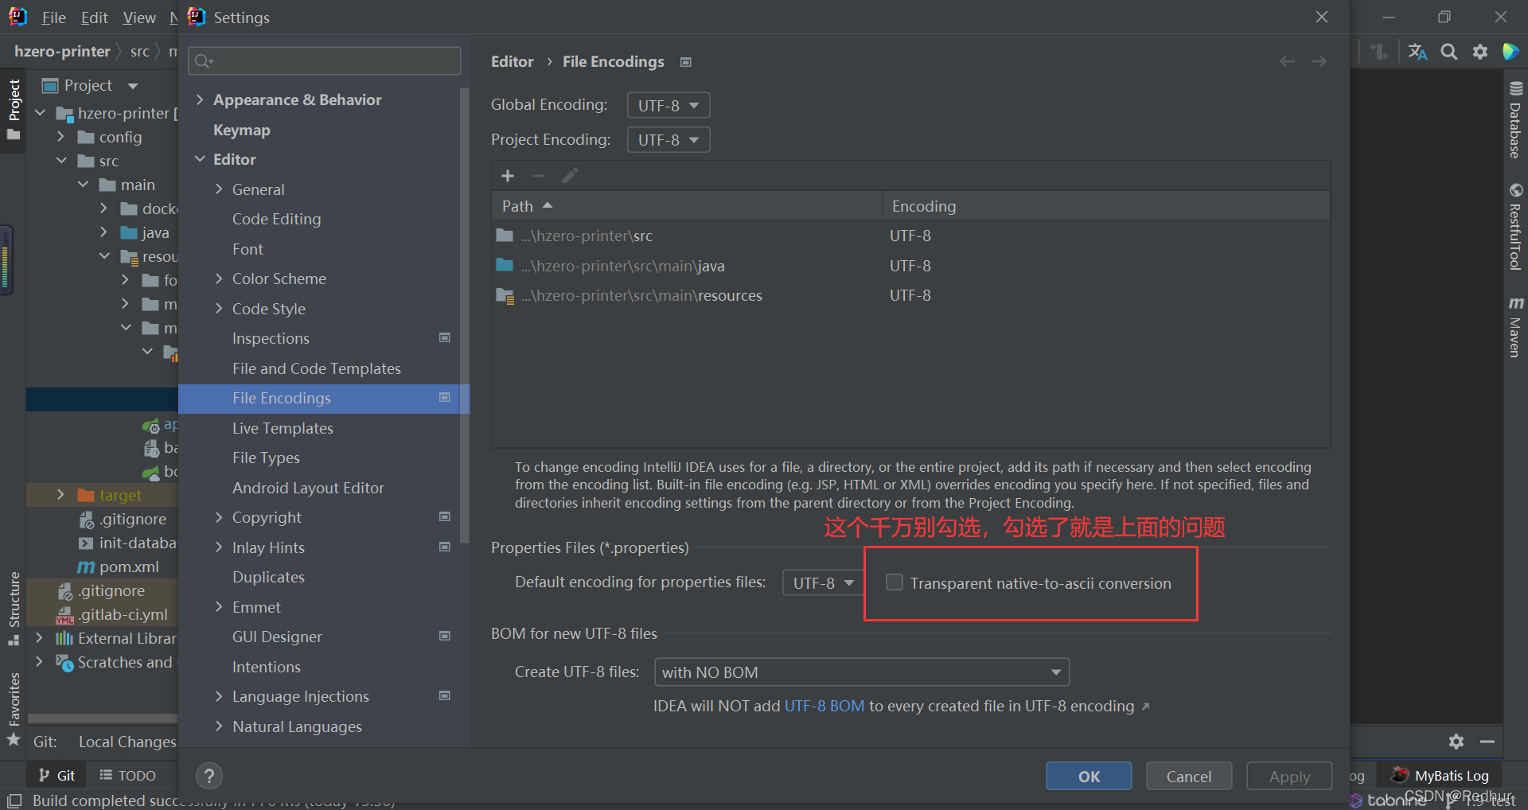Image resolution: width=1528 pixels, height=810 pixels.
Task: Click the project-level icon next to File Encodings heading
Action: pyautogui.click(x=686, y=62)
